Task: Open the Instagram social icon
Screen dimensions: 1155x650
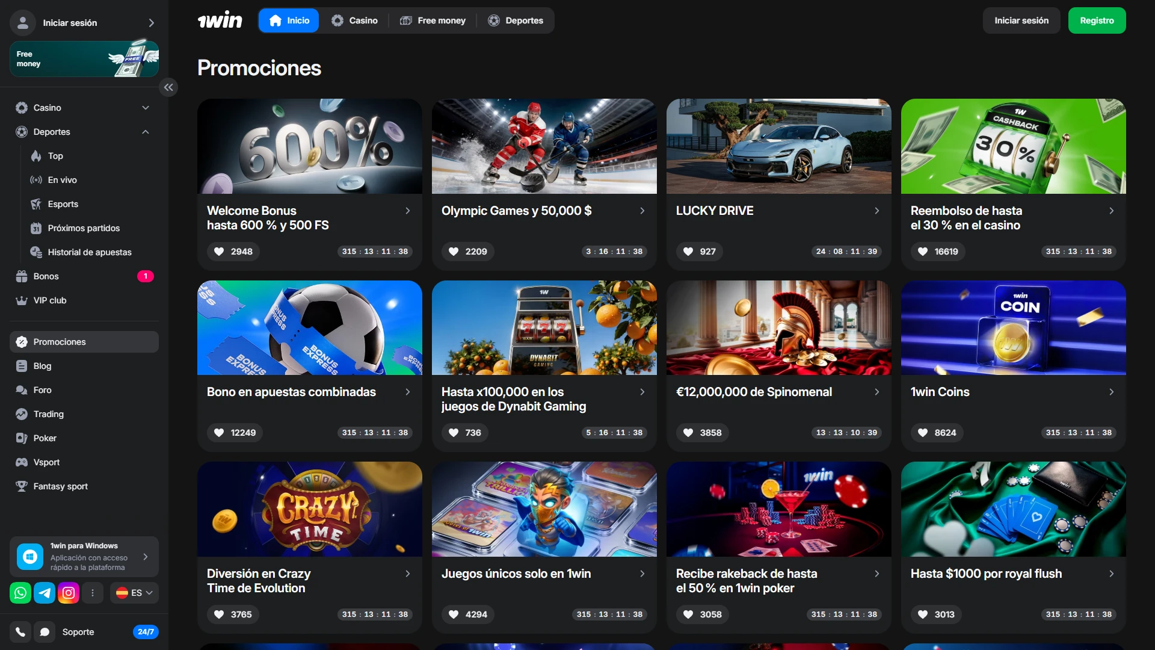Action: pyautogui.click(x=69, y=593)
